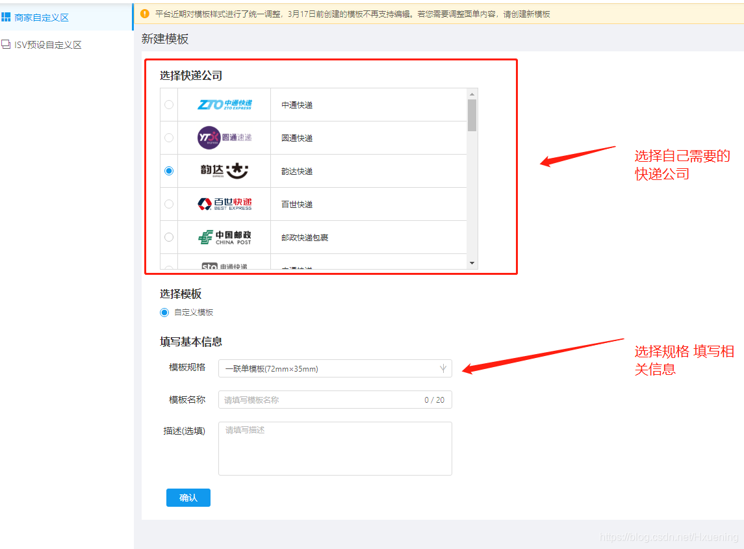Click the 邮政快递包裹 company name text
The width and height of the screenshot is (744, 549).
[305, 238]
